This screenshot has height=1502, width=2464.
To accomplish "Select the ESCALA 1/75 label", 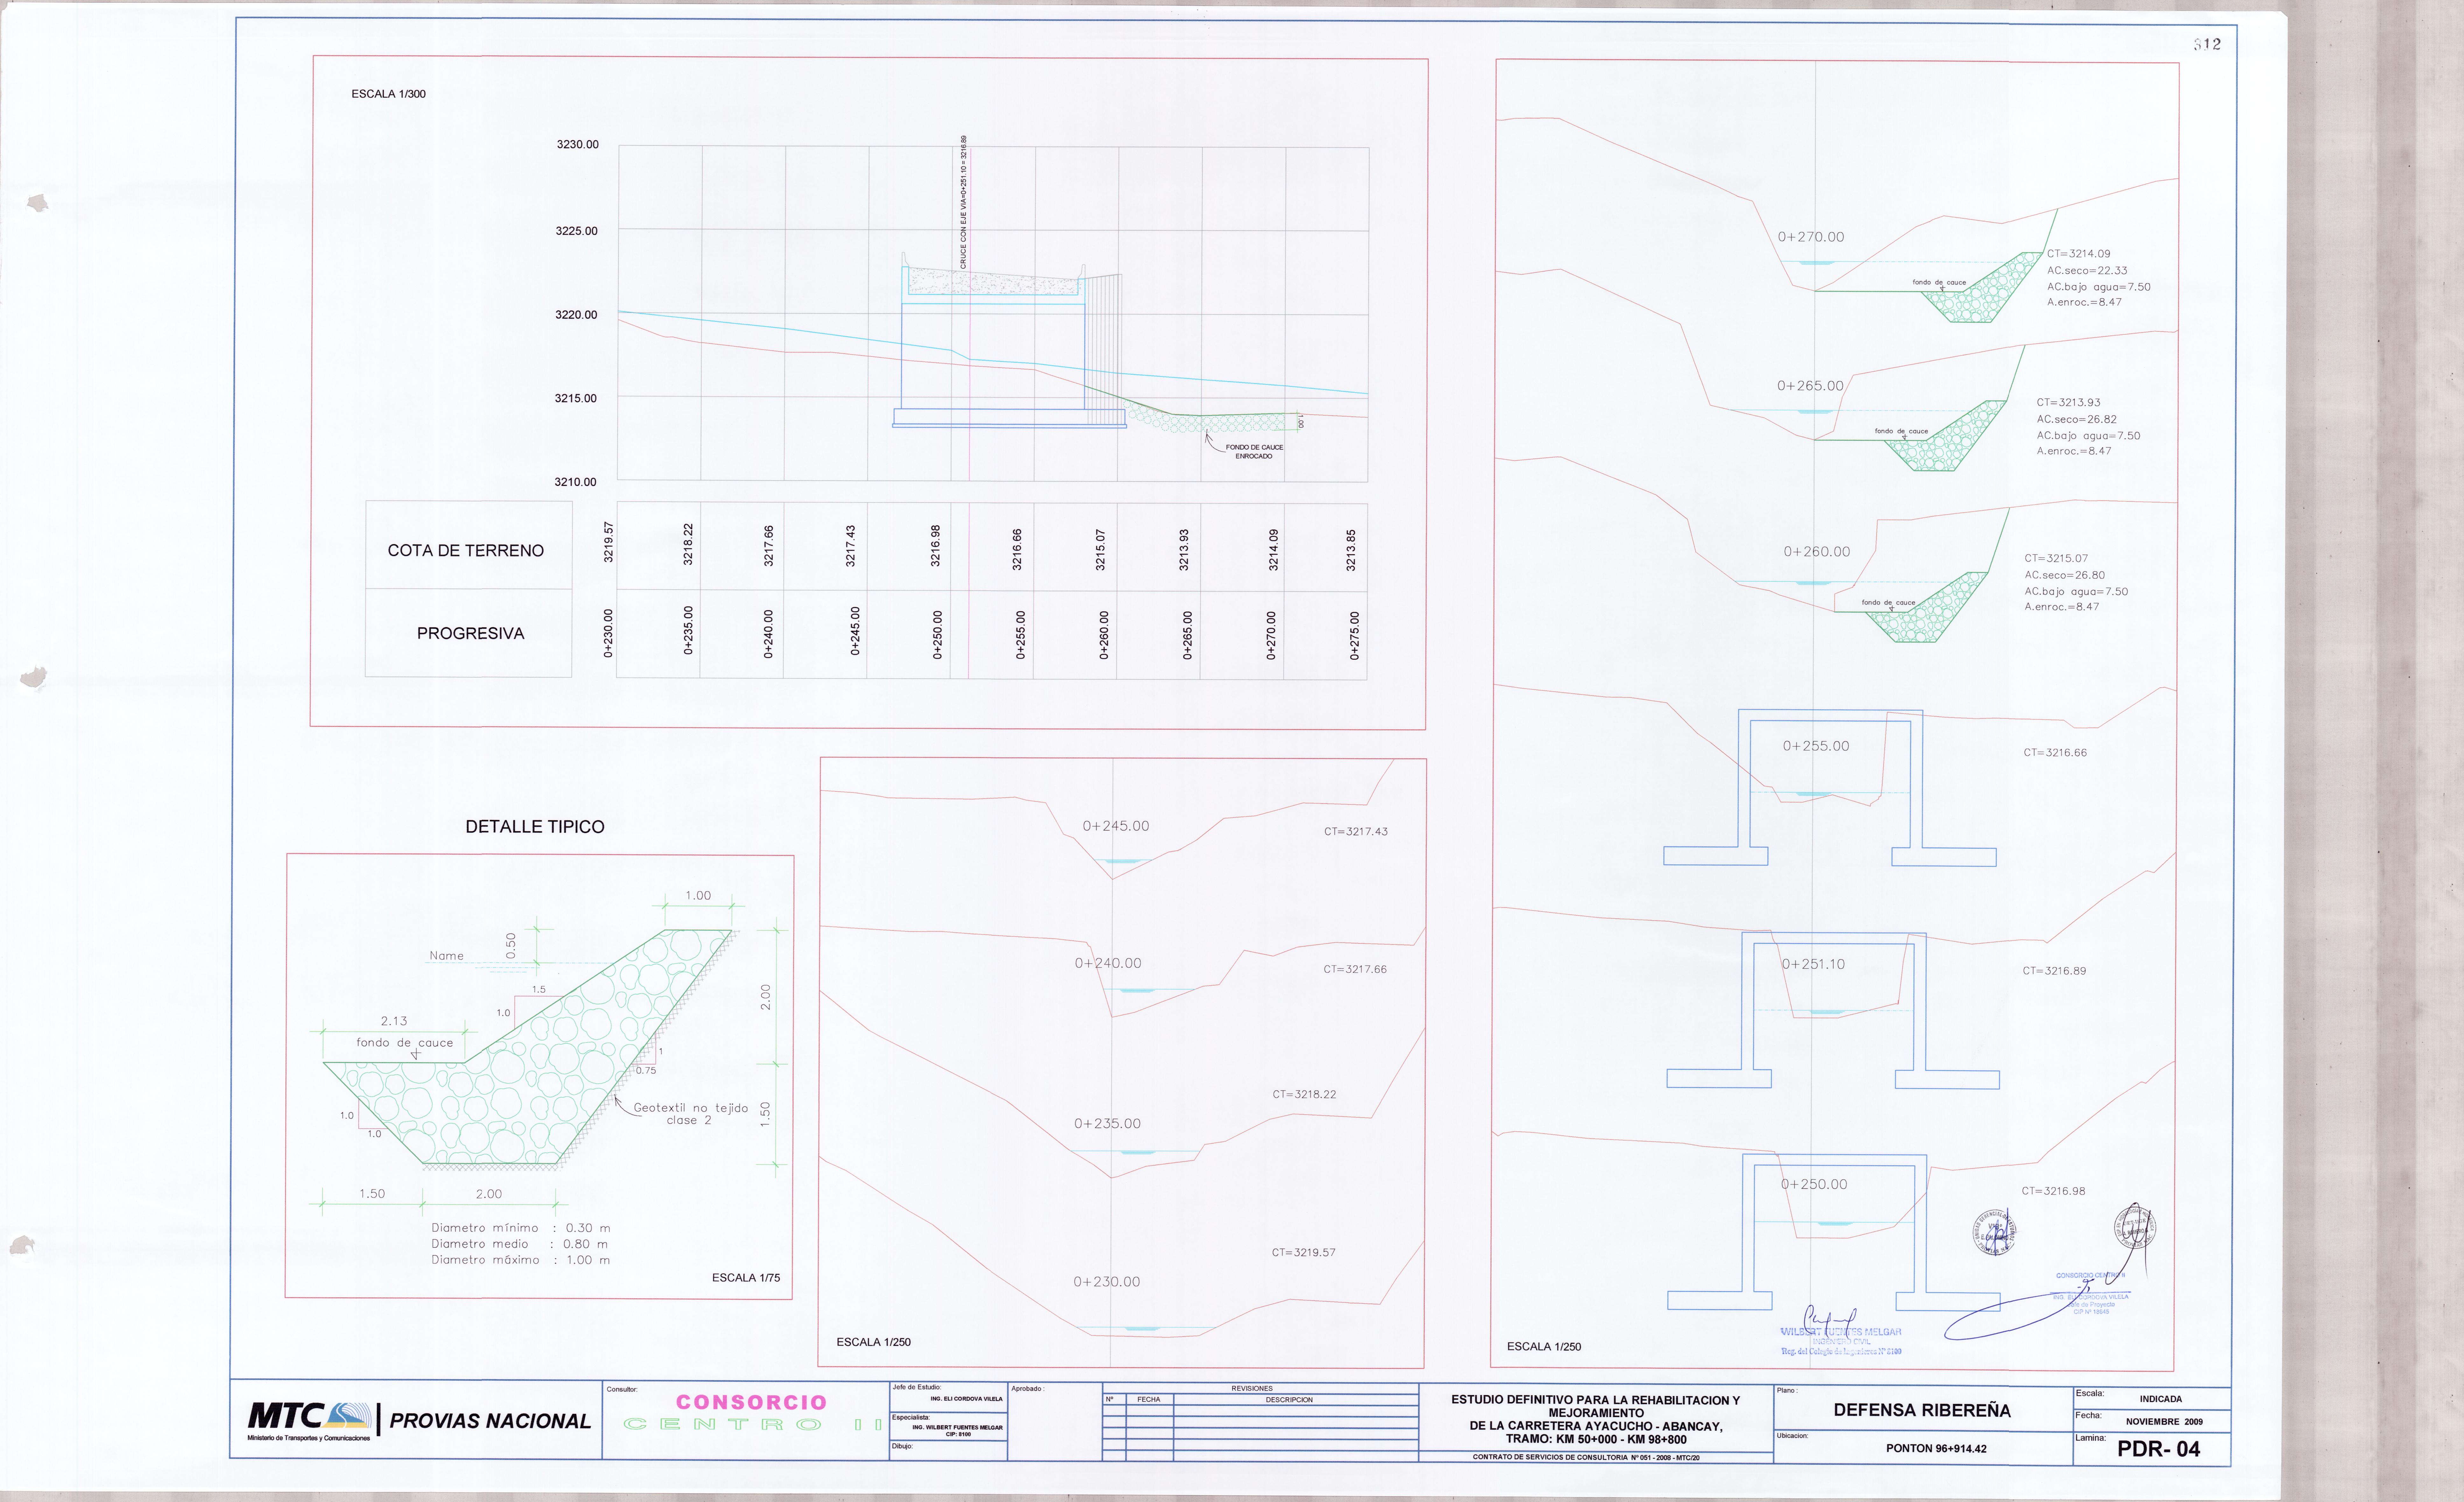I will pyautogui.click(x=746, y=1278).
